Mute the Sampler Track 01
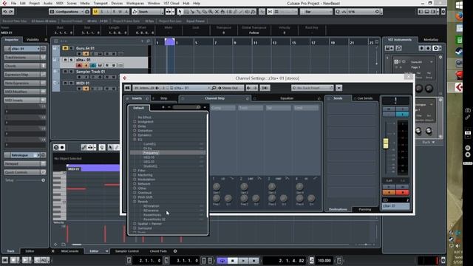The image size is (473, 266). point(65,72)
